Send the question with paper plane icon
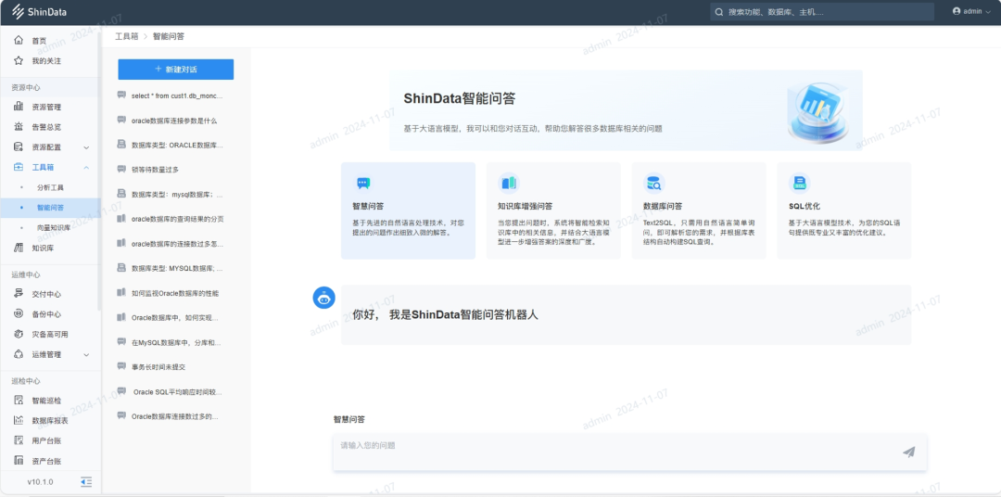The image size is (1001, 497). (x=909, y=452)
